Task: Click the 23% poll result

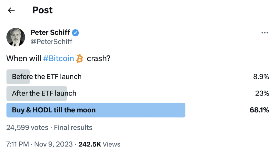Action: click(262, 93)
